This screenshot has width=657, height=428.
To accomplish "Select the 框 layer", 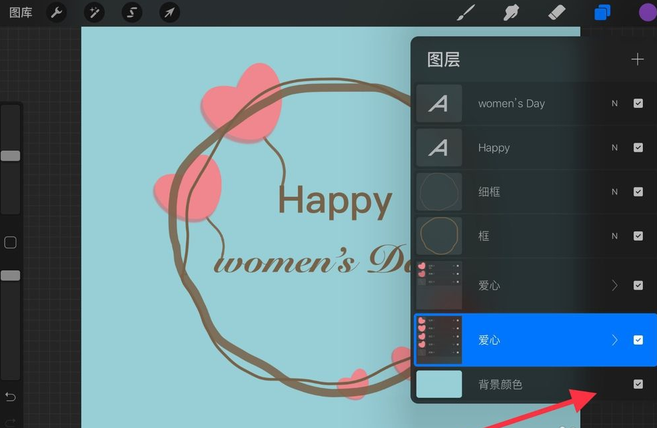I will [x=520, y=236].
